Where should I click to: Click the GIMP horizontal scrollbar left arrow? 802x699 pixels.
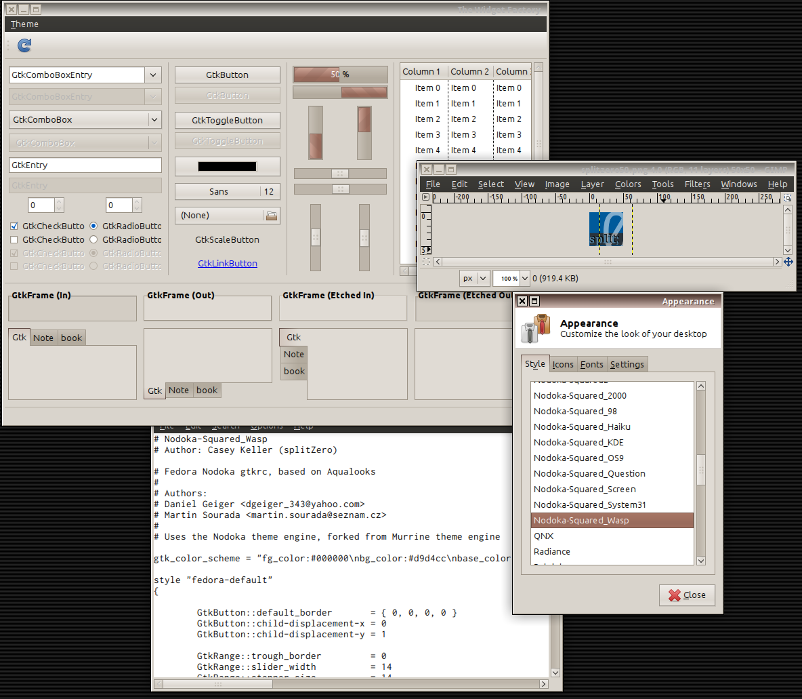pos(438,262)
